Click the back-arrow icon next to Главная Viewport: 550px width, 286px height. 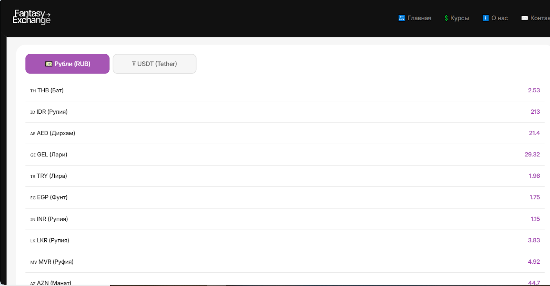(x=401, y=18)
